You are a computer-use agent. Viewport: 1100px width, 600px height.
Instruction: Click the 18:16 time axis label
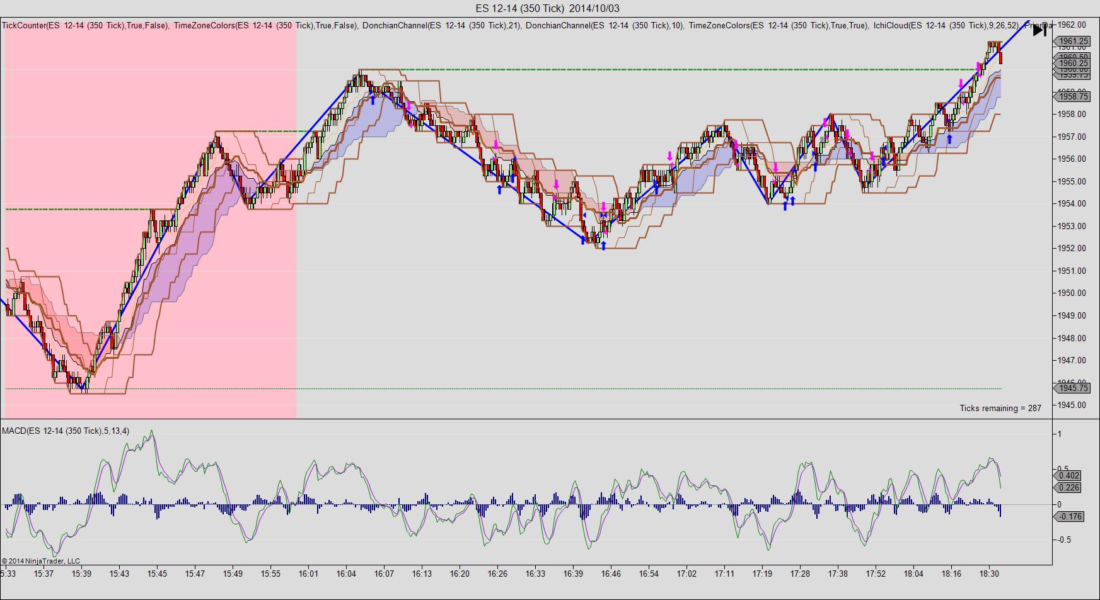click(952, 574)
